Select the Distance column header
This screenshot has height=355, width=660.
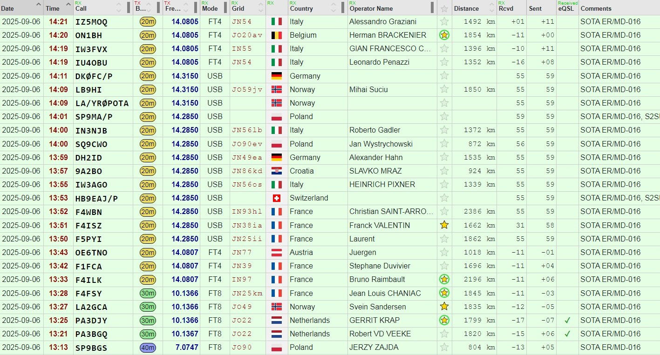(466, 8)
